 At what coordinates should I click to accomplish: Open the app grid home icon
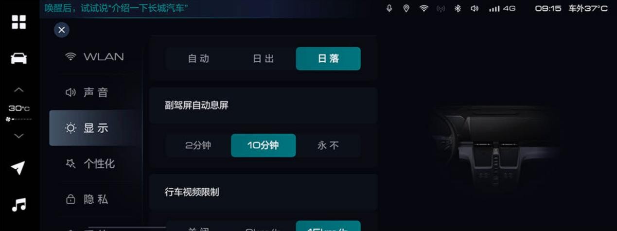coord(19,22)
